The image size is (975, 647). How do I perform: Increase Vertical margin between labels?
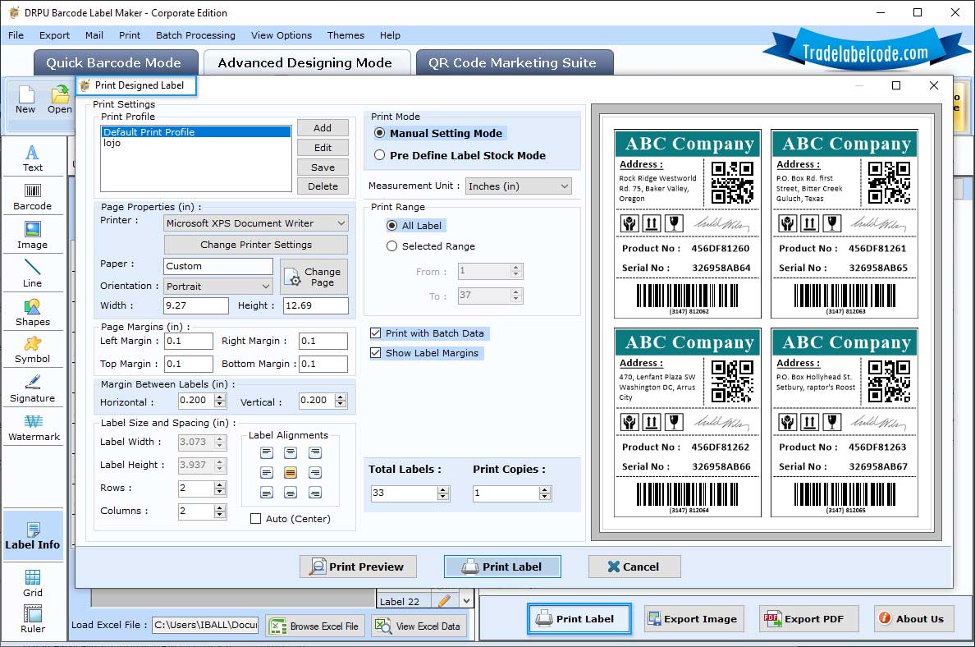(x=340, y=397)
